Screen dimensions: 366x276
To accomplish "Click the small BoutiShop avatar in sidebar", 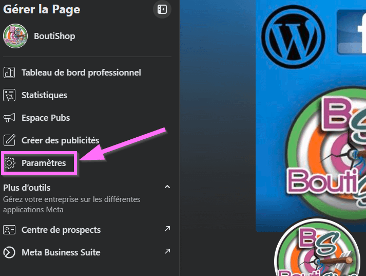I will coord(15,36).
